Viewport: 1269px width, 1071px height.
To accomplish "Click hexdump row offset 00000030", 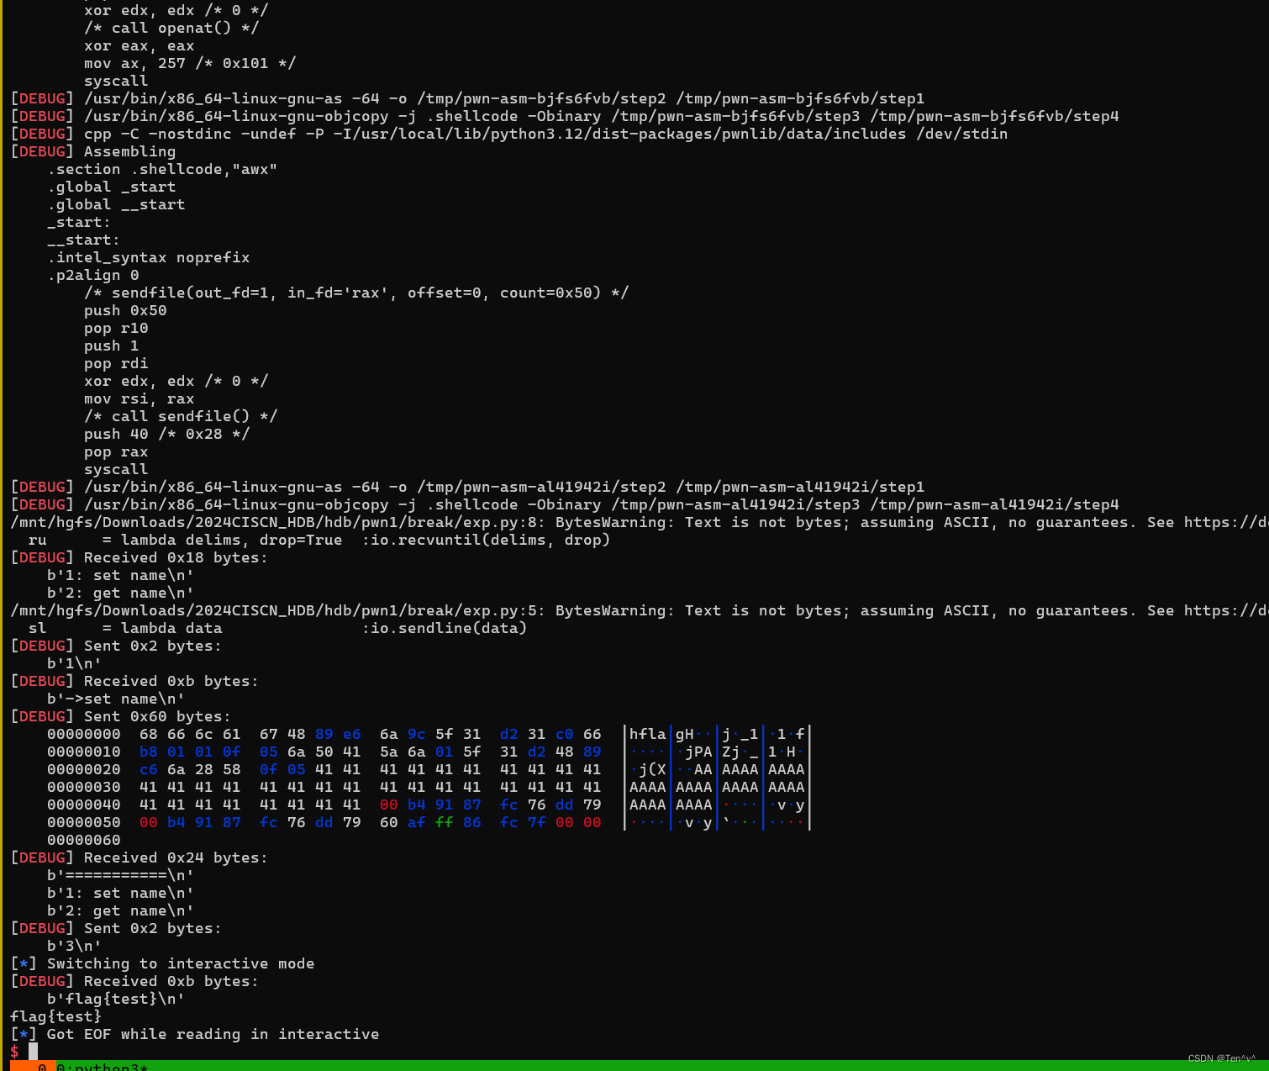I will (x=428, y=787).
